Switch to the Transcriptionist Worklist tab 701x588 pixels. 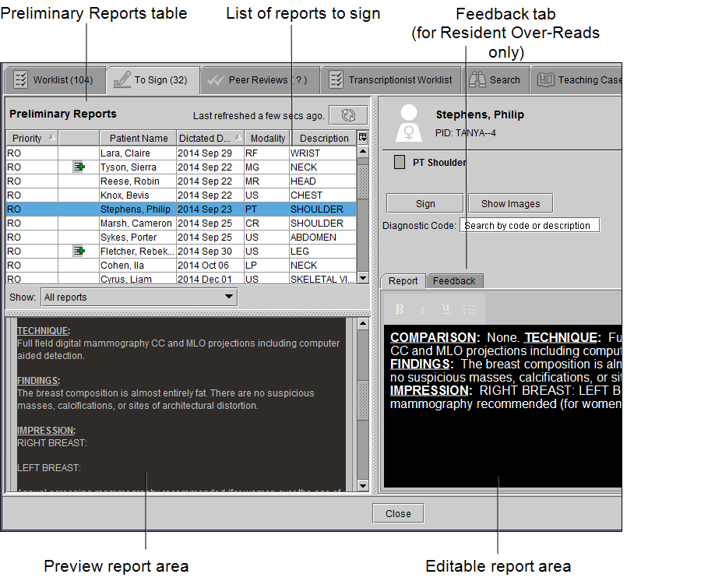tap(391, 79)
